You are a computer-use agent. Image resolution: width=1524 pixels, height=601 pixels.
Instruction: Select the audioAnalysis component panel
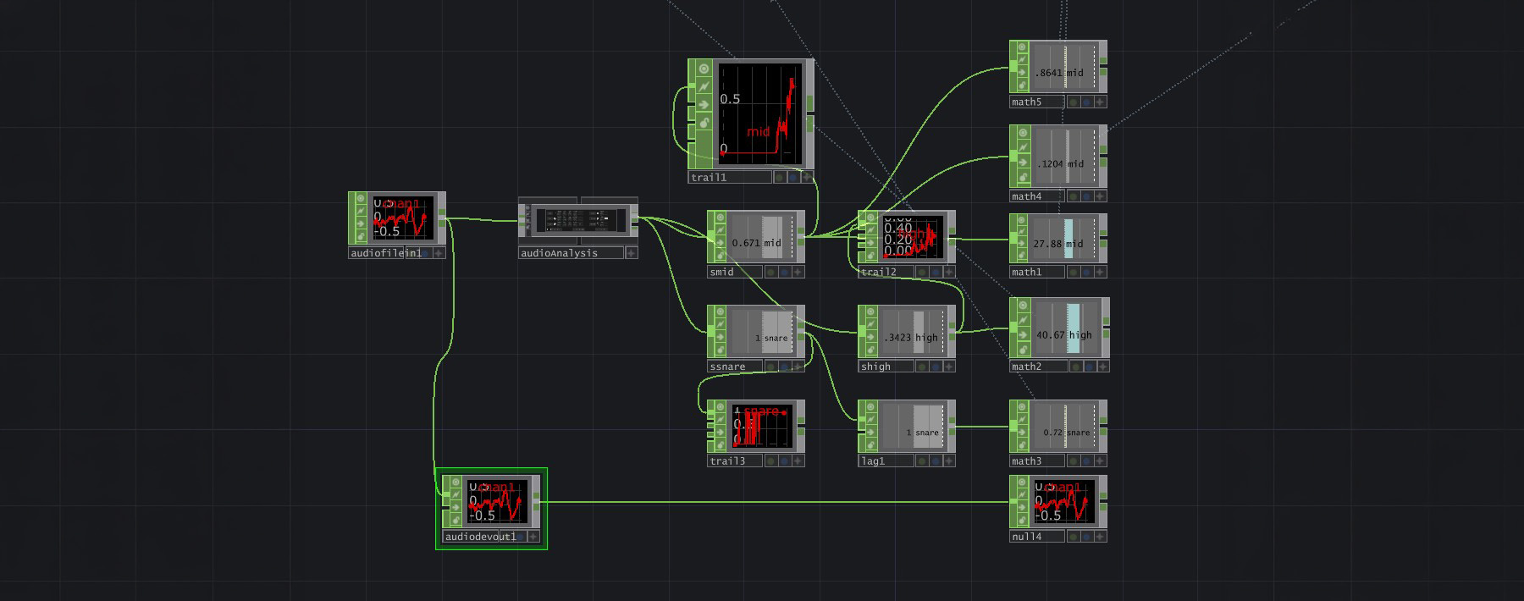tap(581, 220)
